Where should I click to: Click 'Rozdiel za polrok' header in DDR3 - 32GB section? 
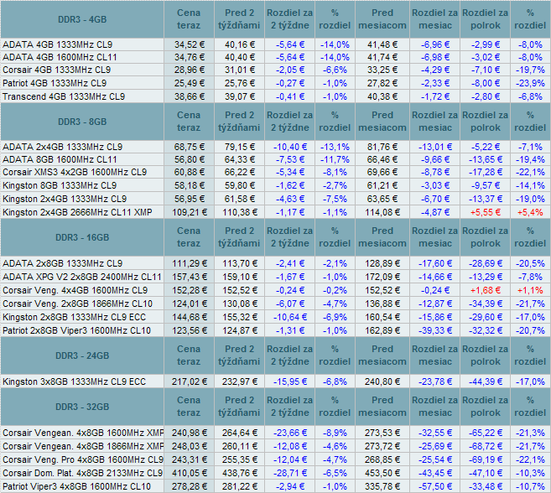tap(485, 407)
